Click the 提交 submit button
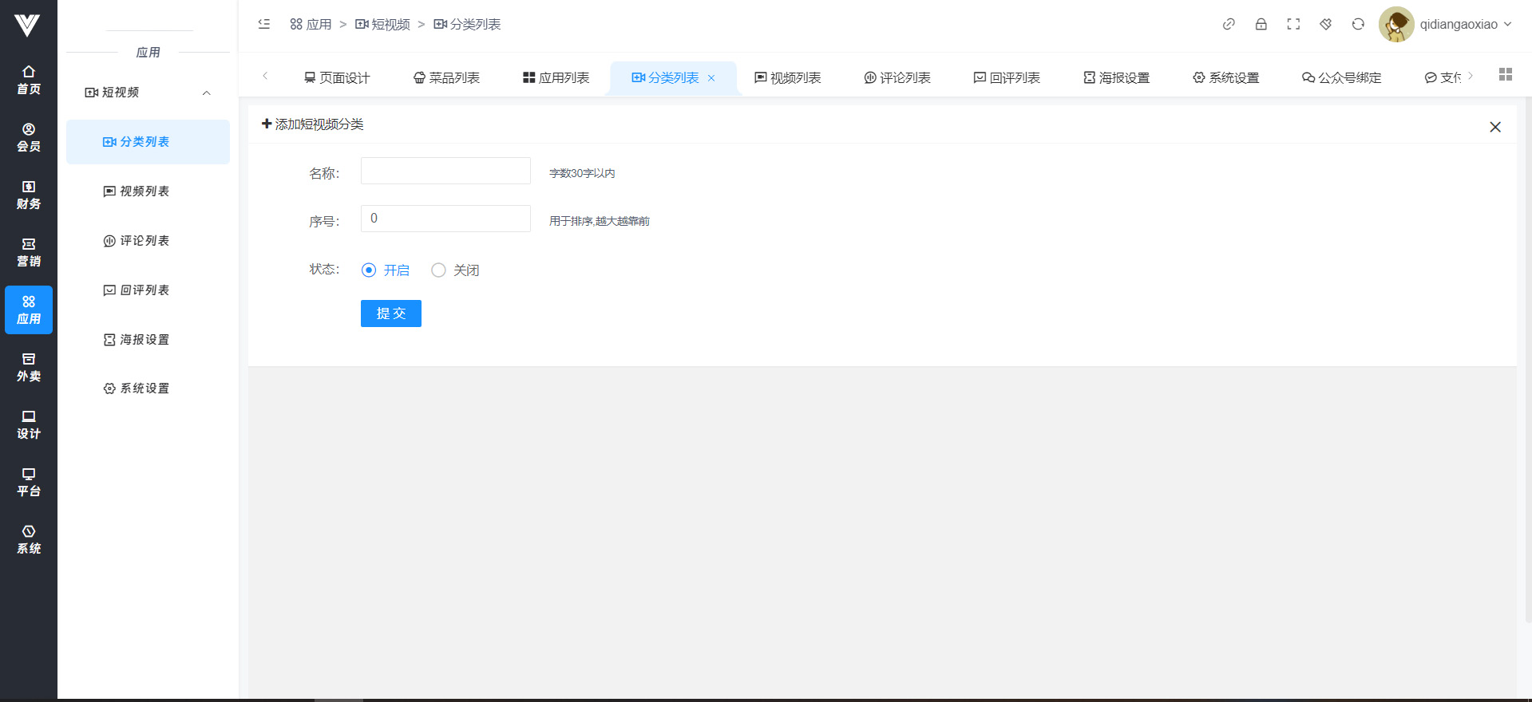The height and width of the screenshot is (702, 1532). [390, 314]
